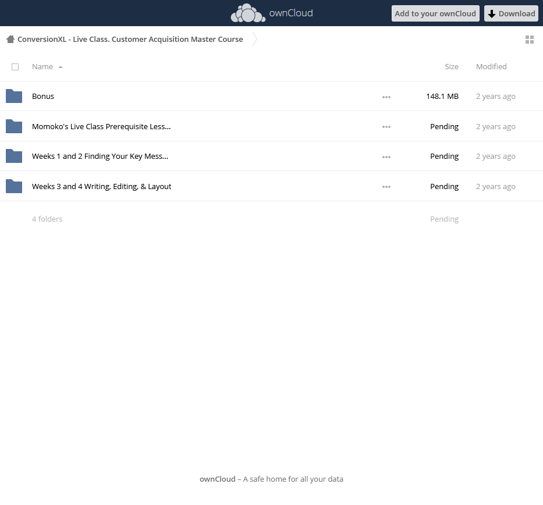Click the ownCloud cloud logo
This screenshot has height=505, width=543.
[x=248, y=13]
